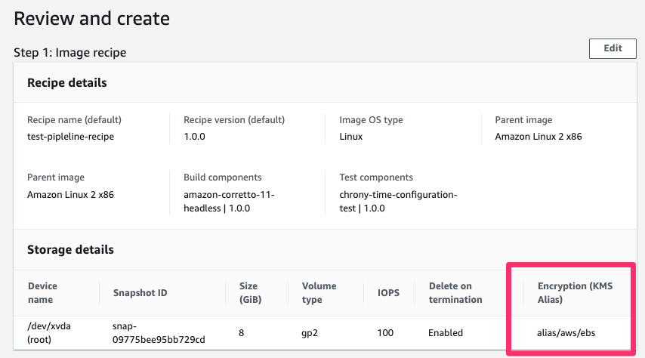Click the alias/aws/ebs encryption value
The width and height of the screenshot is (645, 358).
[x=566, y=332]
